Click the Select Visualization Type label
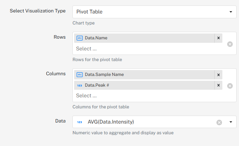Image resolution: width=239 pixels, height=146 pixels. (x=38, y=11)
